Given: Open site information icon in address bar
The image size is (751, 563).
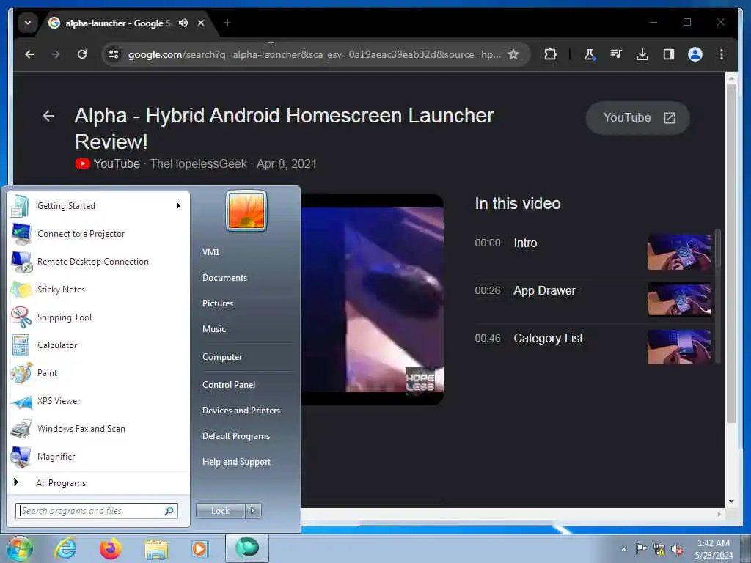Looking at the screenshot, I should point(114,54).
